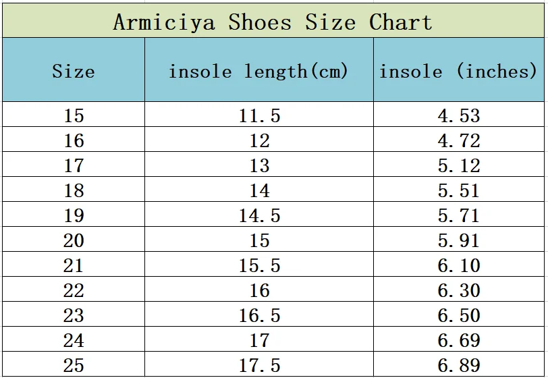The width and height of the screenshot is (548, 378).
Task: Select the 4.72 inches cell
Action: 459,140
